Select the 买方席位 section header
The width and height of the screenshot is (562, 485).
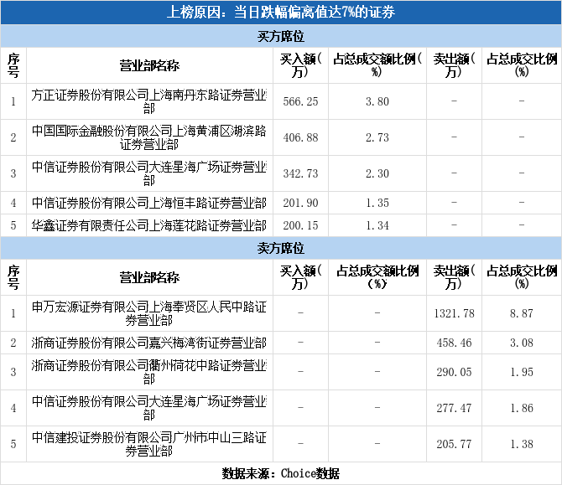click(281, 36)
